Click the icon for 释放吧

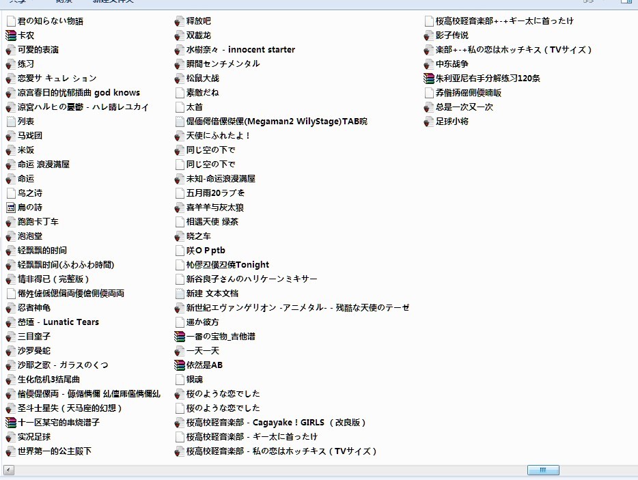pyautogui.click(x=180, y=21)
